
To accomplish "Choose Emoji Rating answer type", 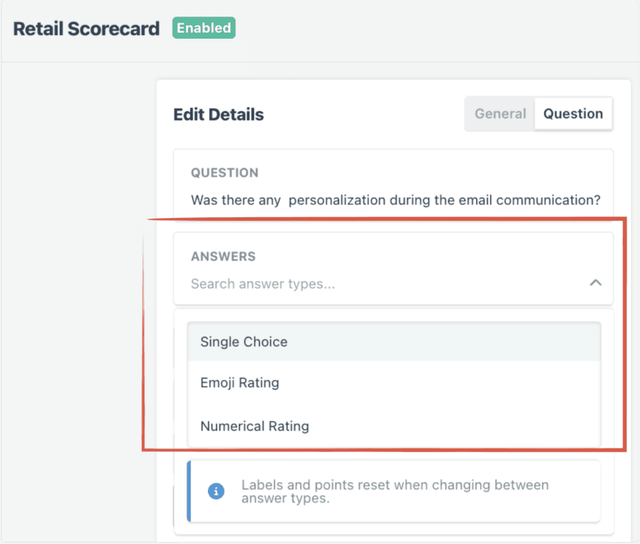I will [394, 383].
